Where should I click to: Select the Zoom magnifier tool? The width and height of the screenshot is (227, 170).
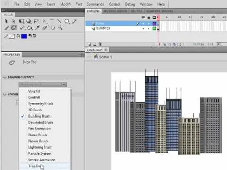pos(60,28)
